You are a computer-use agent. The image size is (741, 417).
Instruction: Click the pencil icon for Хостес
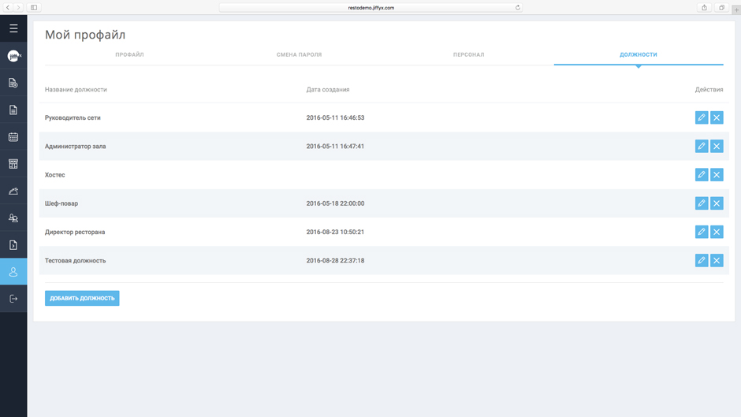click(x=701, y=175)
